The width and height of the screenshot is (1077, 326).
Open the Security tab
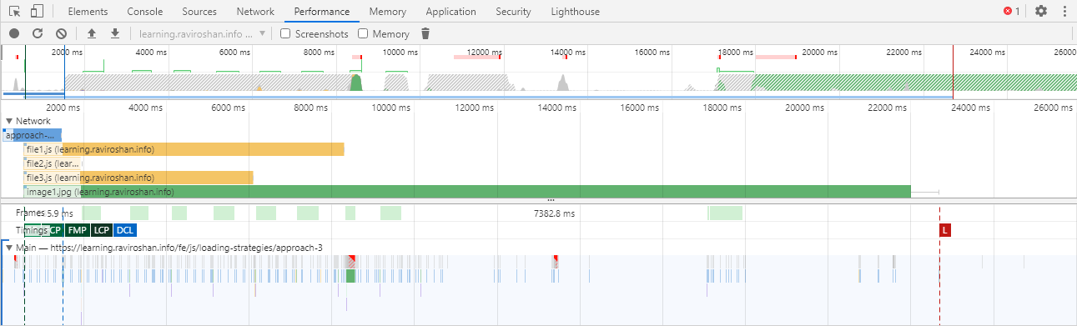(513, 12)
